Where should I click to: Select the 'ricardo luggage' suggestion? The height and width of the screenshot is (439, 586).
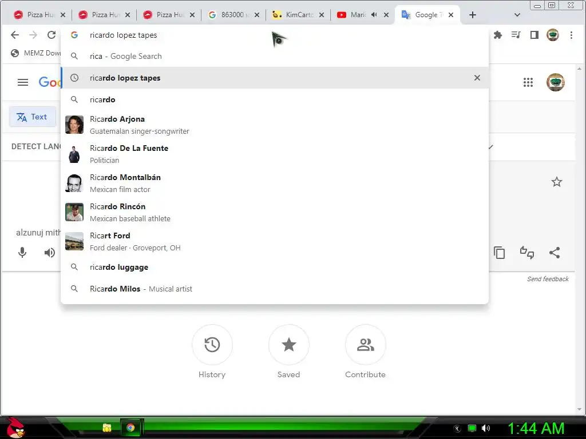(275, 268)
